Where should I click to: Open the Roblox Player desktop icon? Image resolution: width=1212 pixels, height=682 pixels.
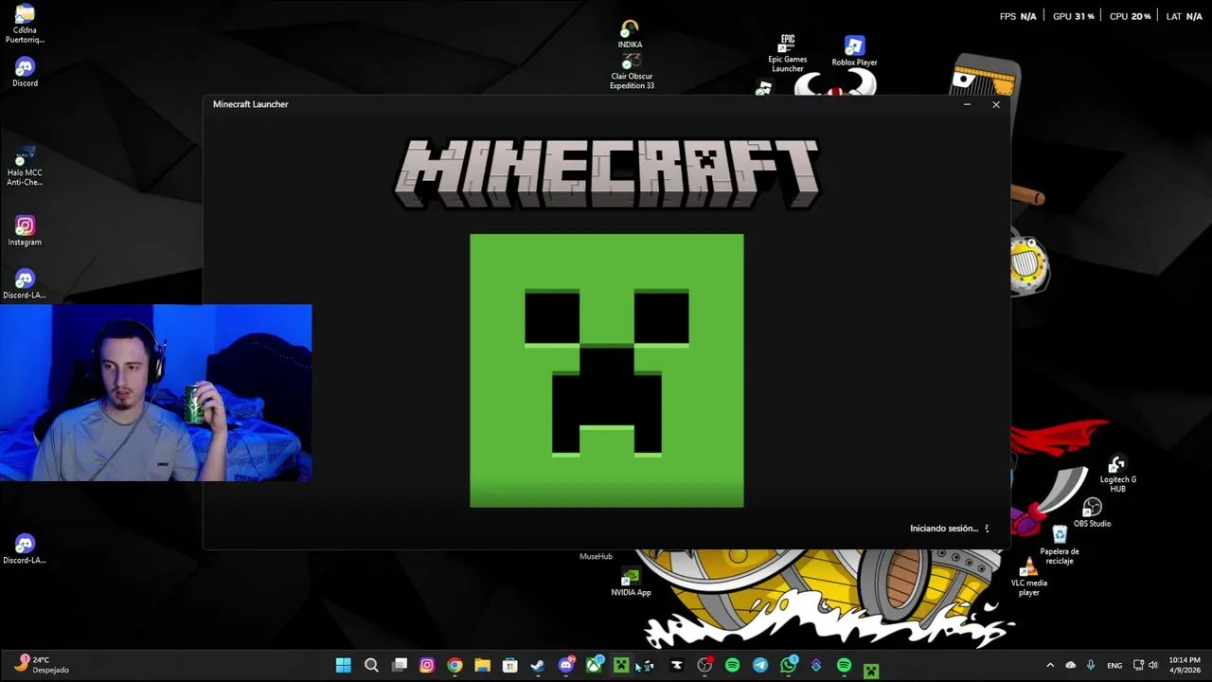854,52
